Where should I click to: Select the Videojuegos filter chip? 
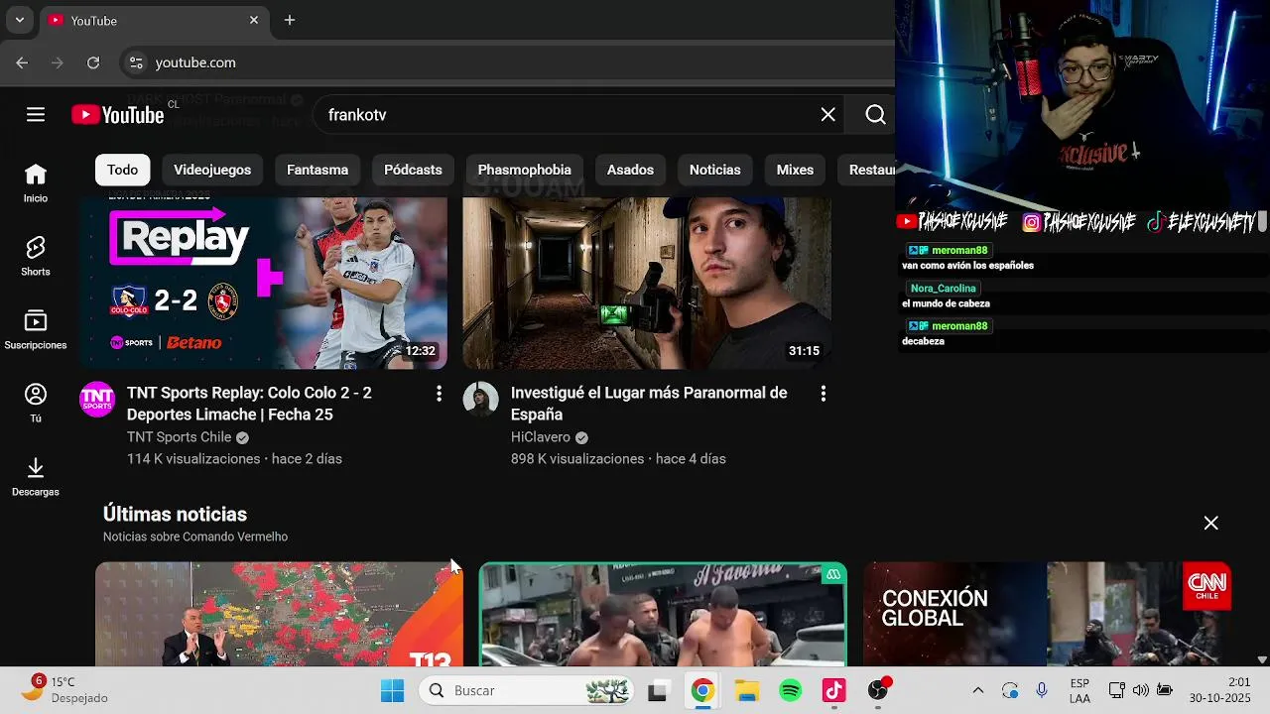[212, 170]
